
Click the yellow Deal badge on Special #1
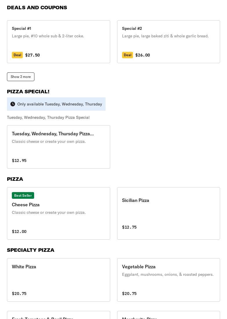[x=17, y=55]
